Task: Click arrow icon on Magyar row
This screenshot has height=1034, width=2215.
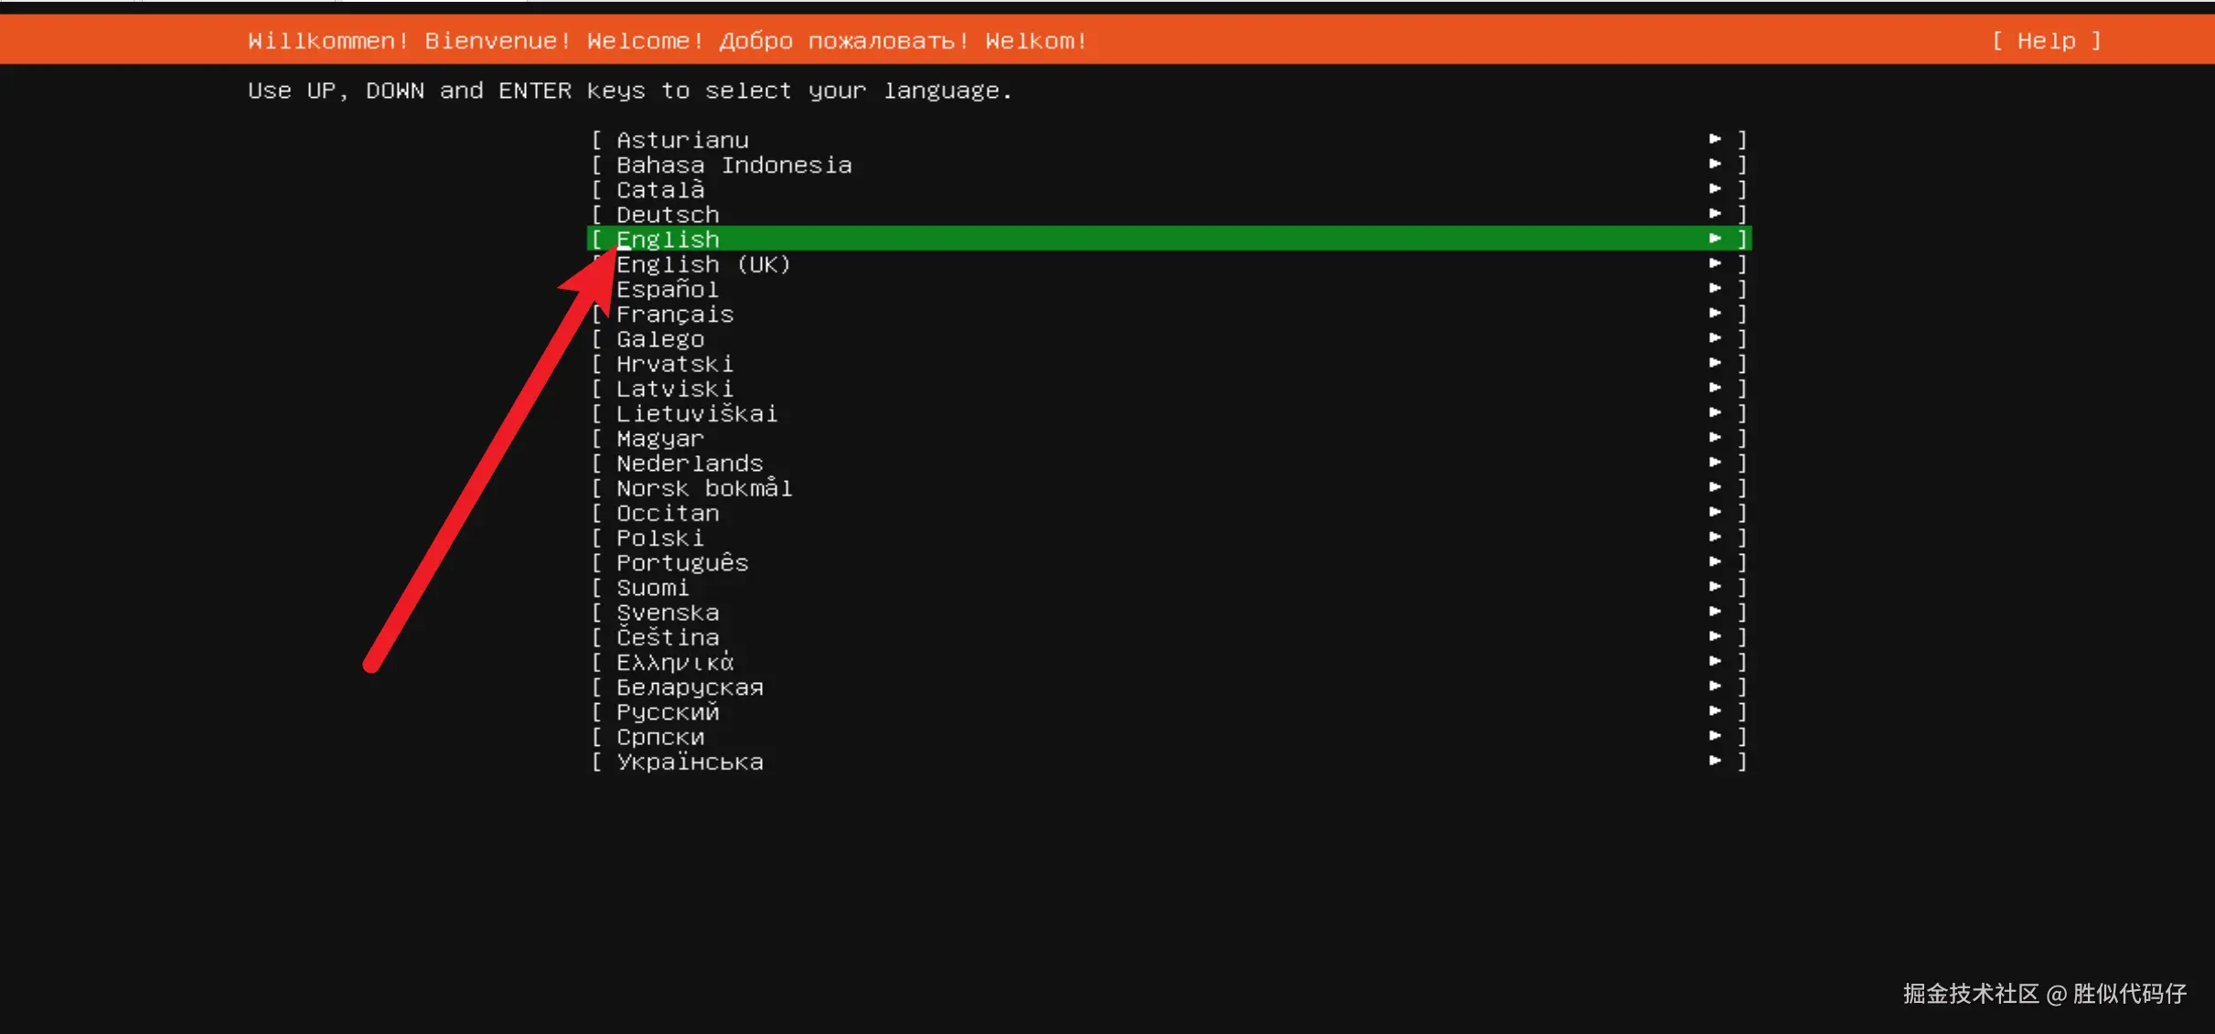Action: click(x=1715, y=438)
